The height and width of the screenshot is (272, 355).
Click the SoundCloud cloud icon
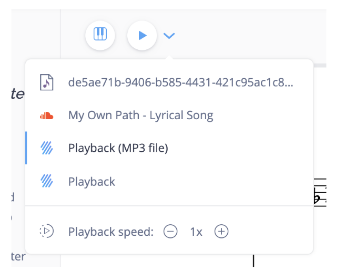[47, 116]
